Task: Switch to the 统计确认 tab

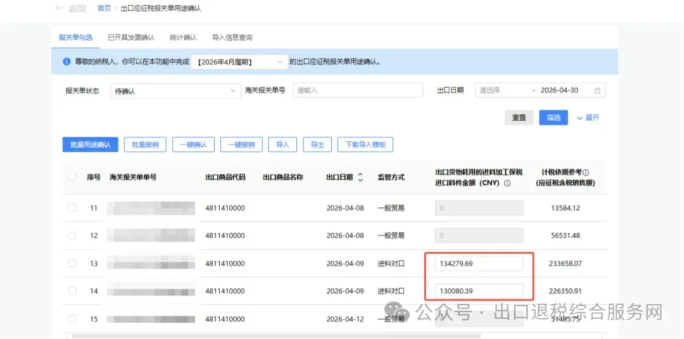Action: pos(183,37)
